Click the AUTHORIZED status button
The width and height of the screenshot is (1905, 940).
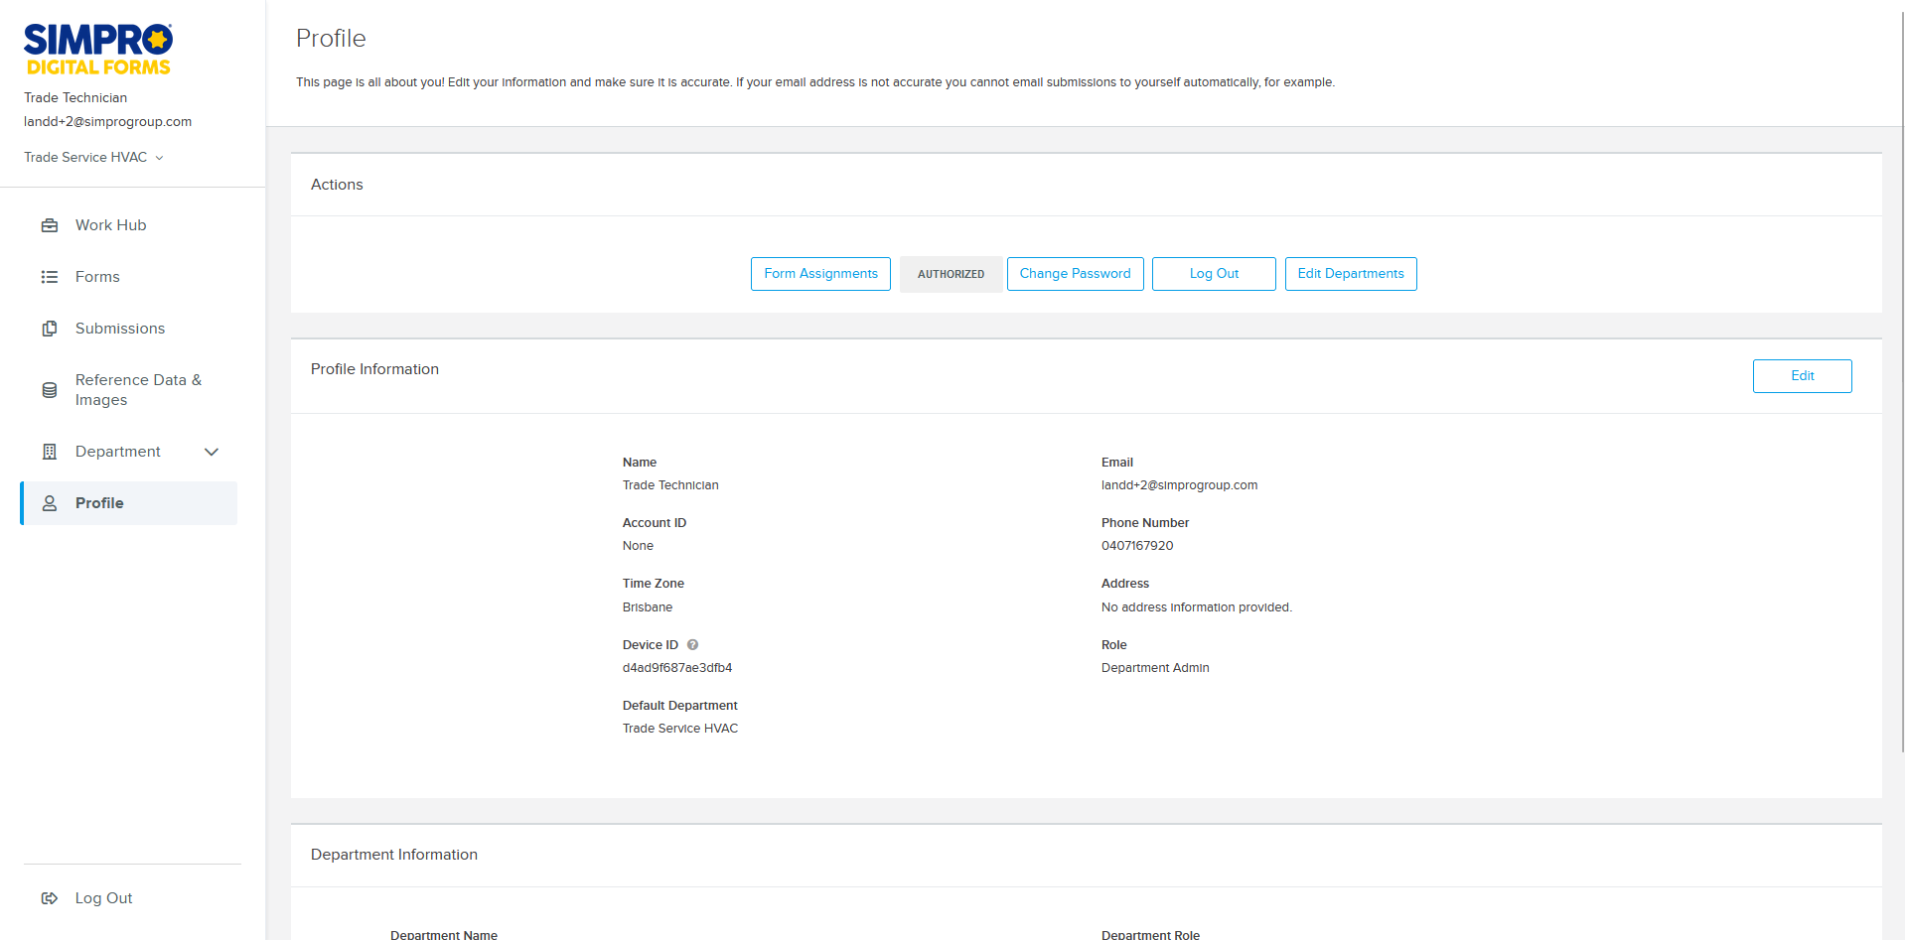pyautogui.click(x=951, y=274)
